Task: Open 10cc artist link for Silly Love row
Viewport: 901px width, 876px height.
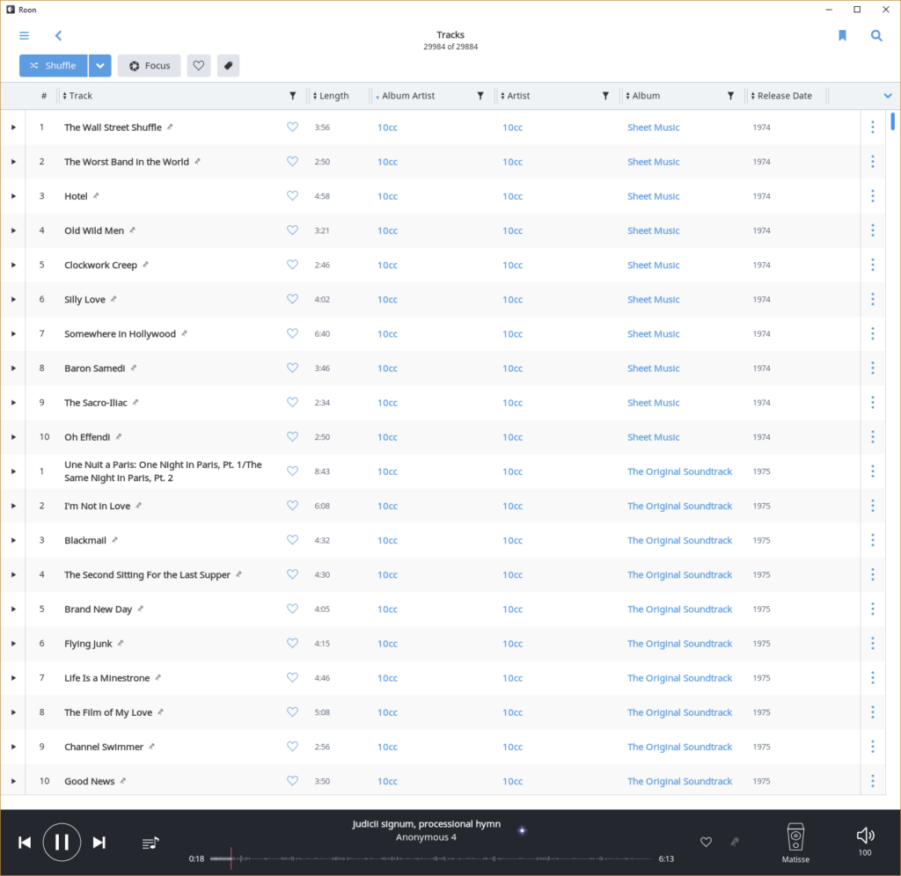Action: pyautogui.click(x=513, y=300)
